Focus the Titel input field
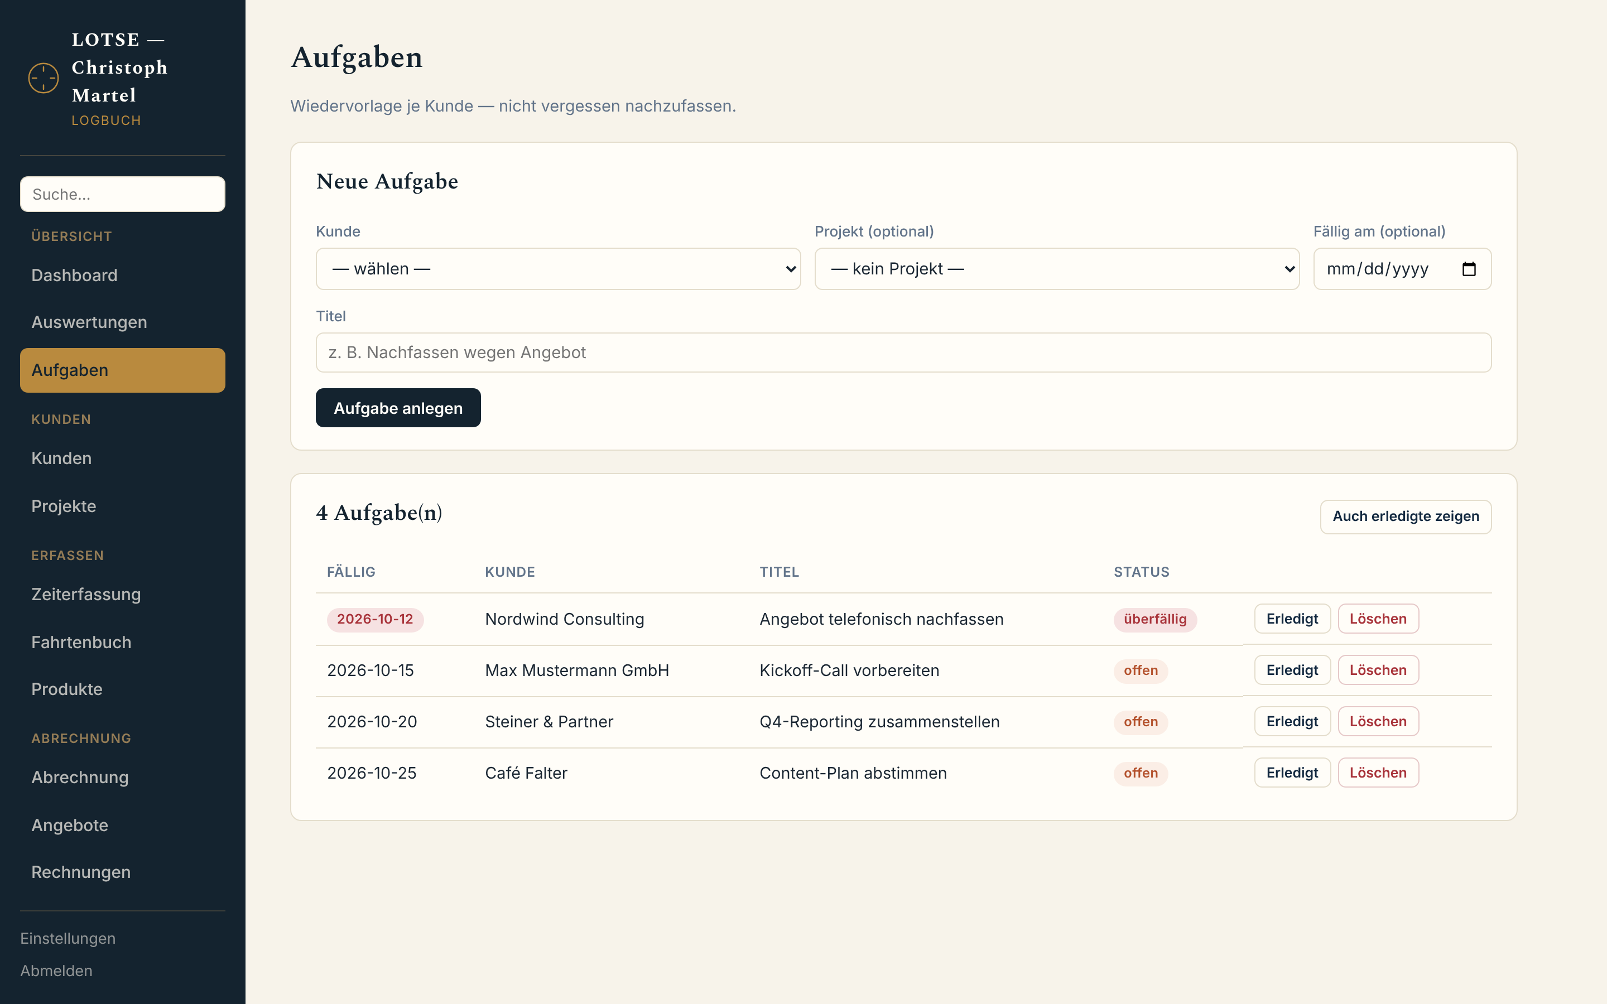This screenshot has width=1607, height=1004. [x=903, y=353]
